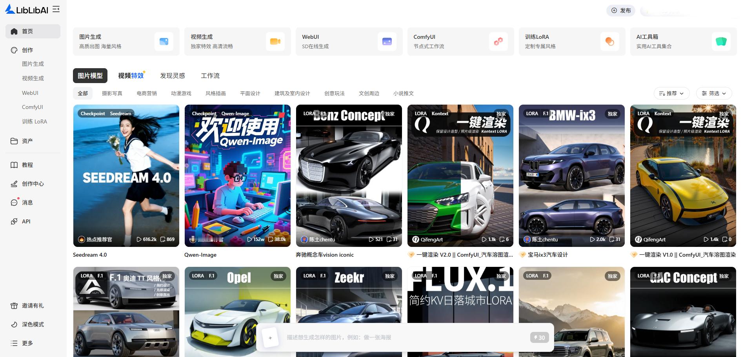Viewport: 742px width, 357px height.
Task: Open the 消息 chat bubble icon
Action: point(14,203)
